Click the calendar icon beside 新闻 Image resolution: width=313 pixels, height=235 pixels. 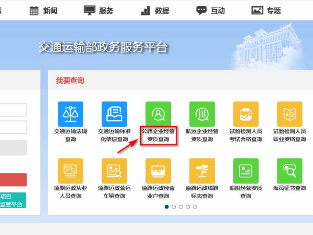pos(34,11)
